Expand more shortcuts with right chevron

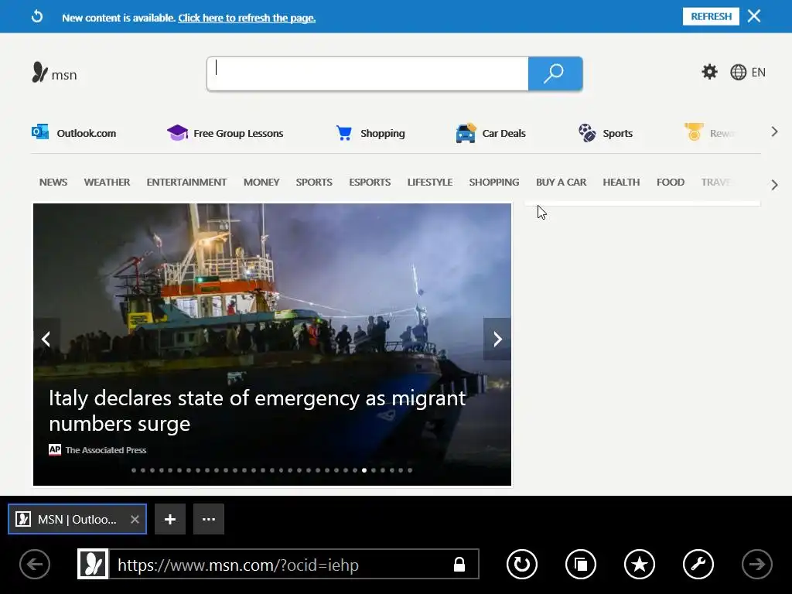774,132
